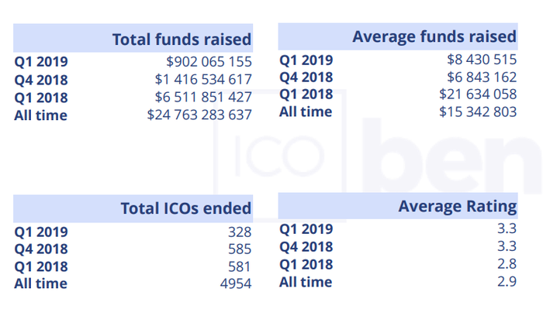The height and width of the screenshot is (309, 543).
Task: Click the 2.9 all time rating
Action: click(507, 282)
